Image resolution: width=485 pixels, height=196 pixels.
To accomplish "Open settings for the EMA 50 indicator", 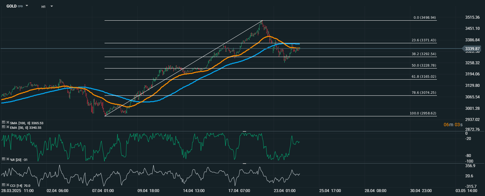I will pyautogui.click(x=3, y=127).
